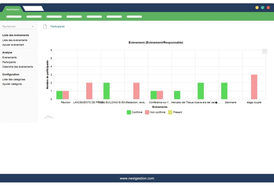Image resolution: width=274 pixels, height=186 pixels.
Task: Click the pink stage couple bar
Action: [254, 87]
